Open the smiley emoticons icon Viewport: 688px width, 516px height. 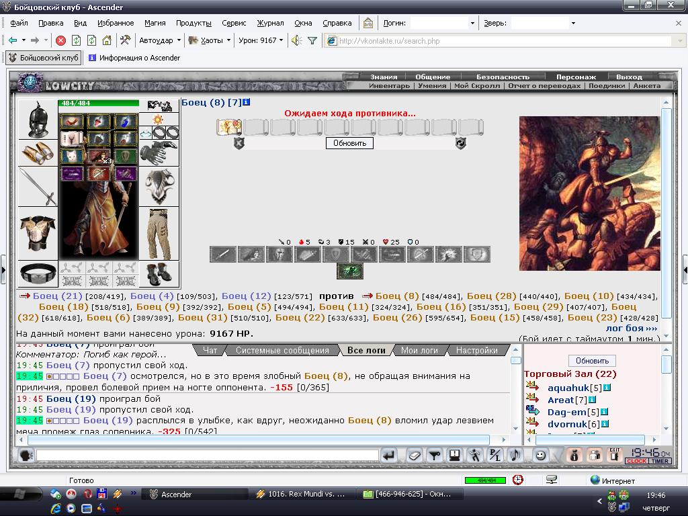(x=541, y=456)
